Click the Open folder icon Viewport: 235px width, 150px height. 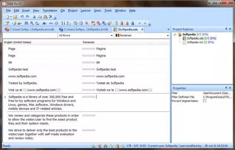click(x=15, y=17)
